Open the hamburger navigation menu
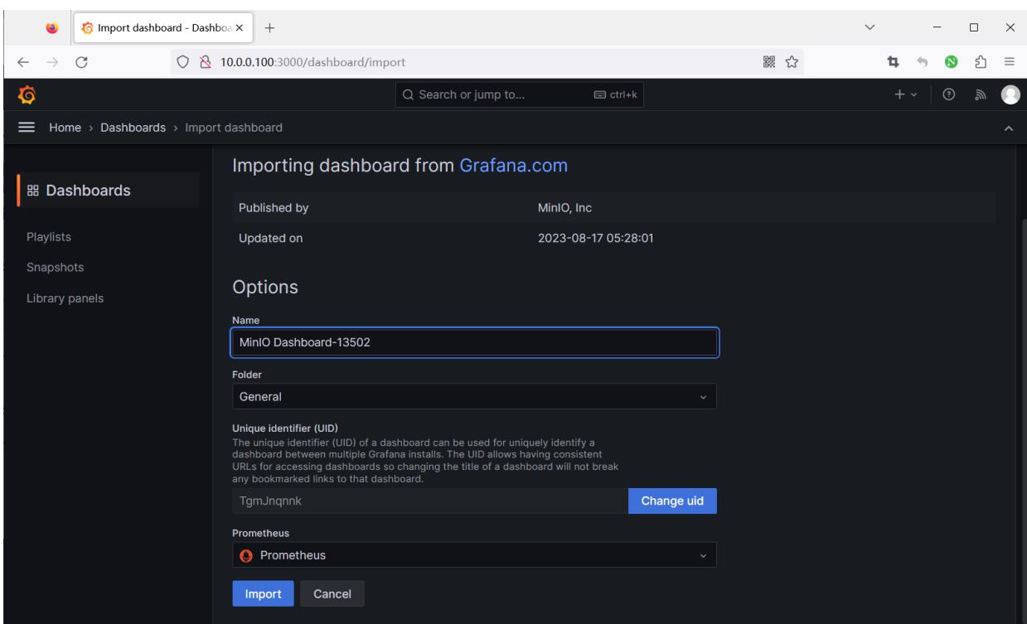This screenshot has width=1027, height=624. click(x=26, y=128)
